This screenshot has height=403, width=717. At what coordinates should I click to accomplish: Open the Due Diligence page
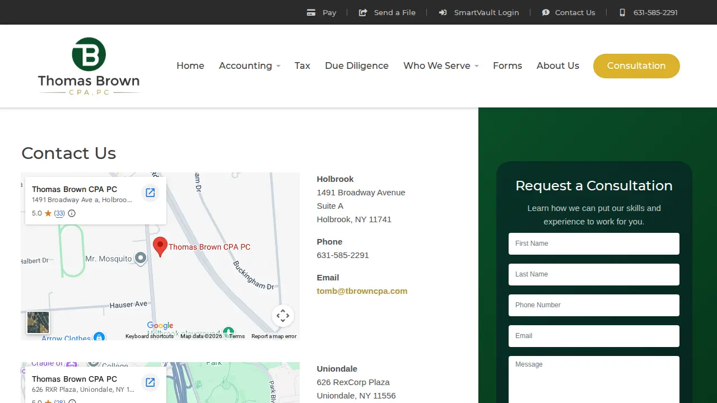pyautogui.click(x=357, y=66)
